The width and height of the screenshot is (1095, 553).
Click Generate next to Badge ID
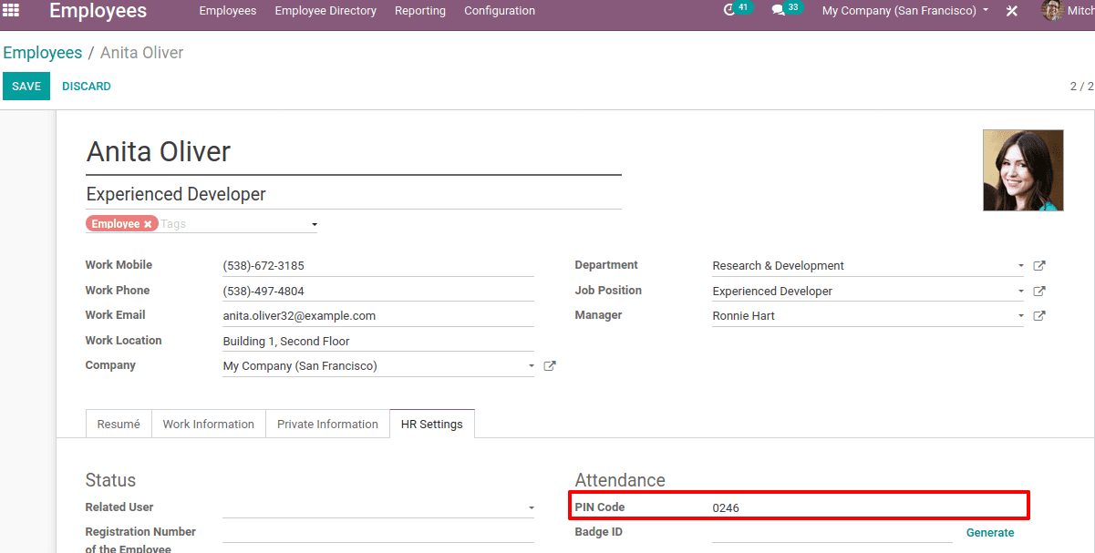(990, 533)
